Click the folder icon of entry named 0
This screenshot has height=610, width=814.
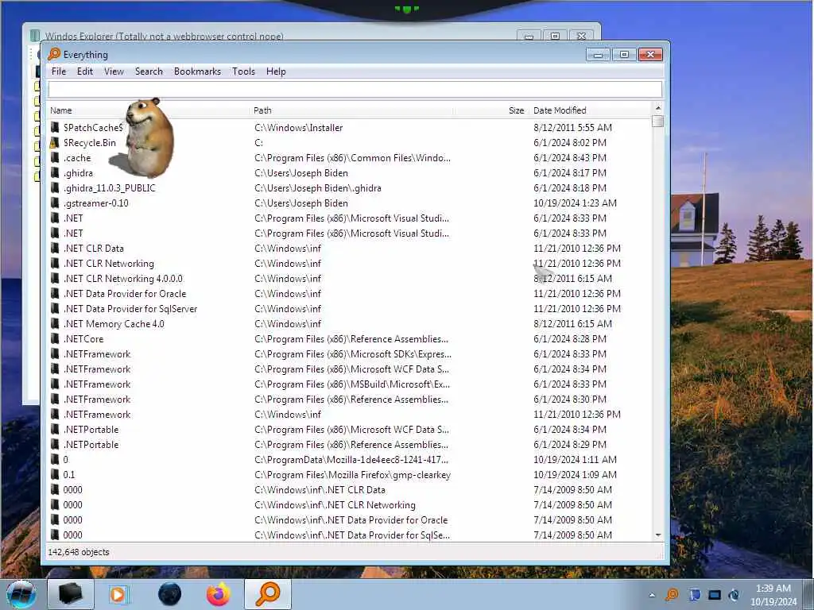[55, 460]
